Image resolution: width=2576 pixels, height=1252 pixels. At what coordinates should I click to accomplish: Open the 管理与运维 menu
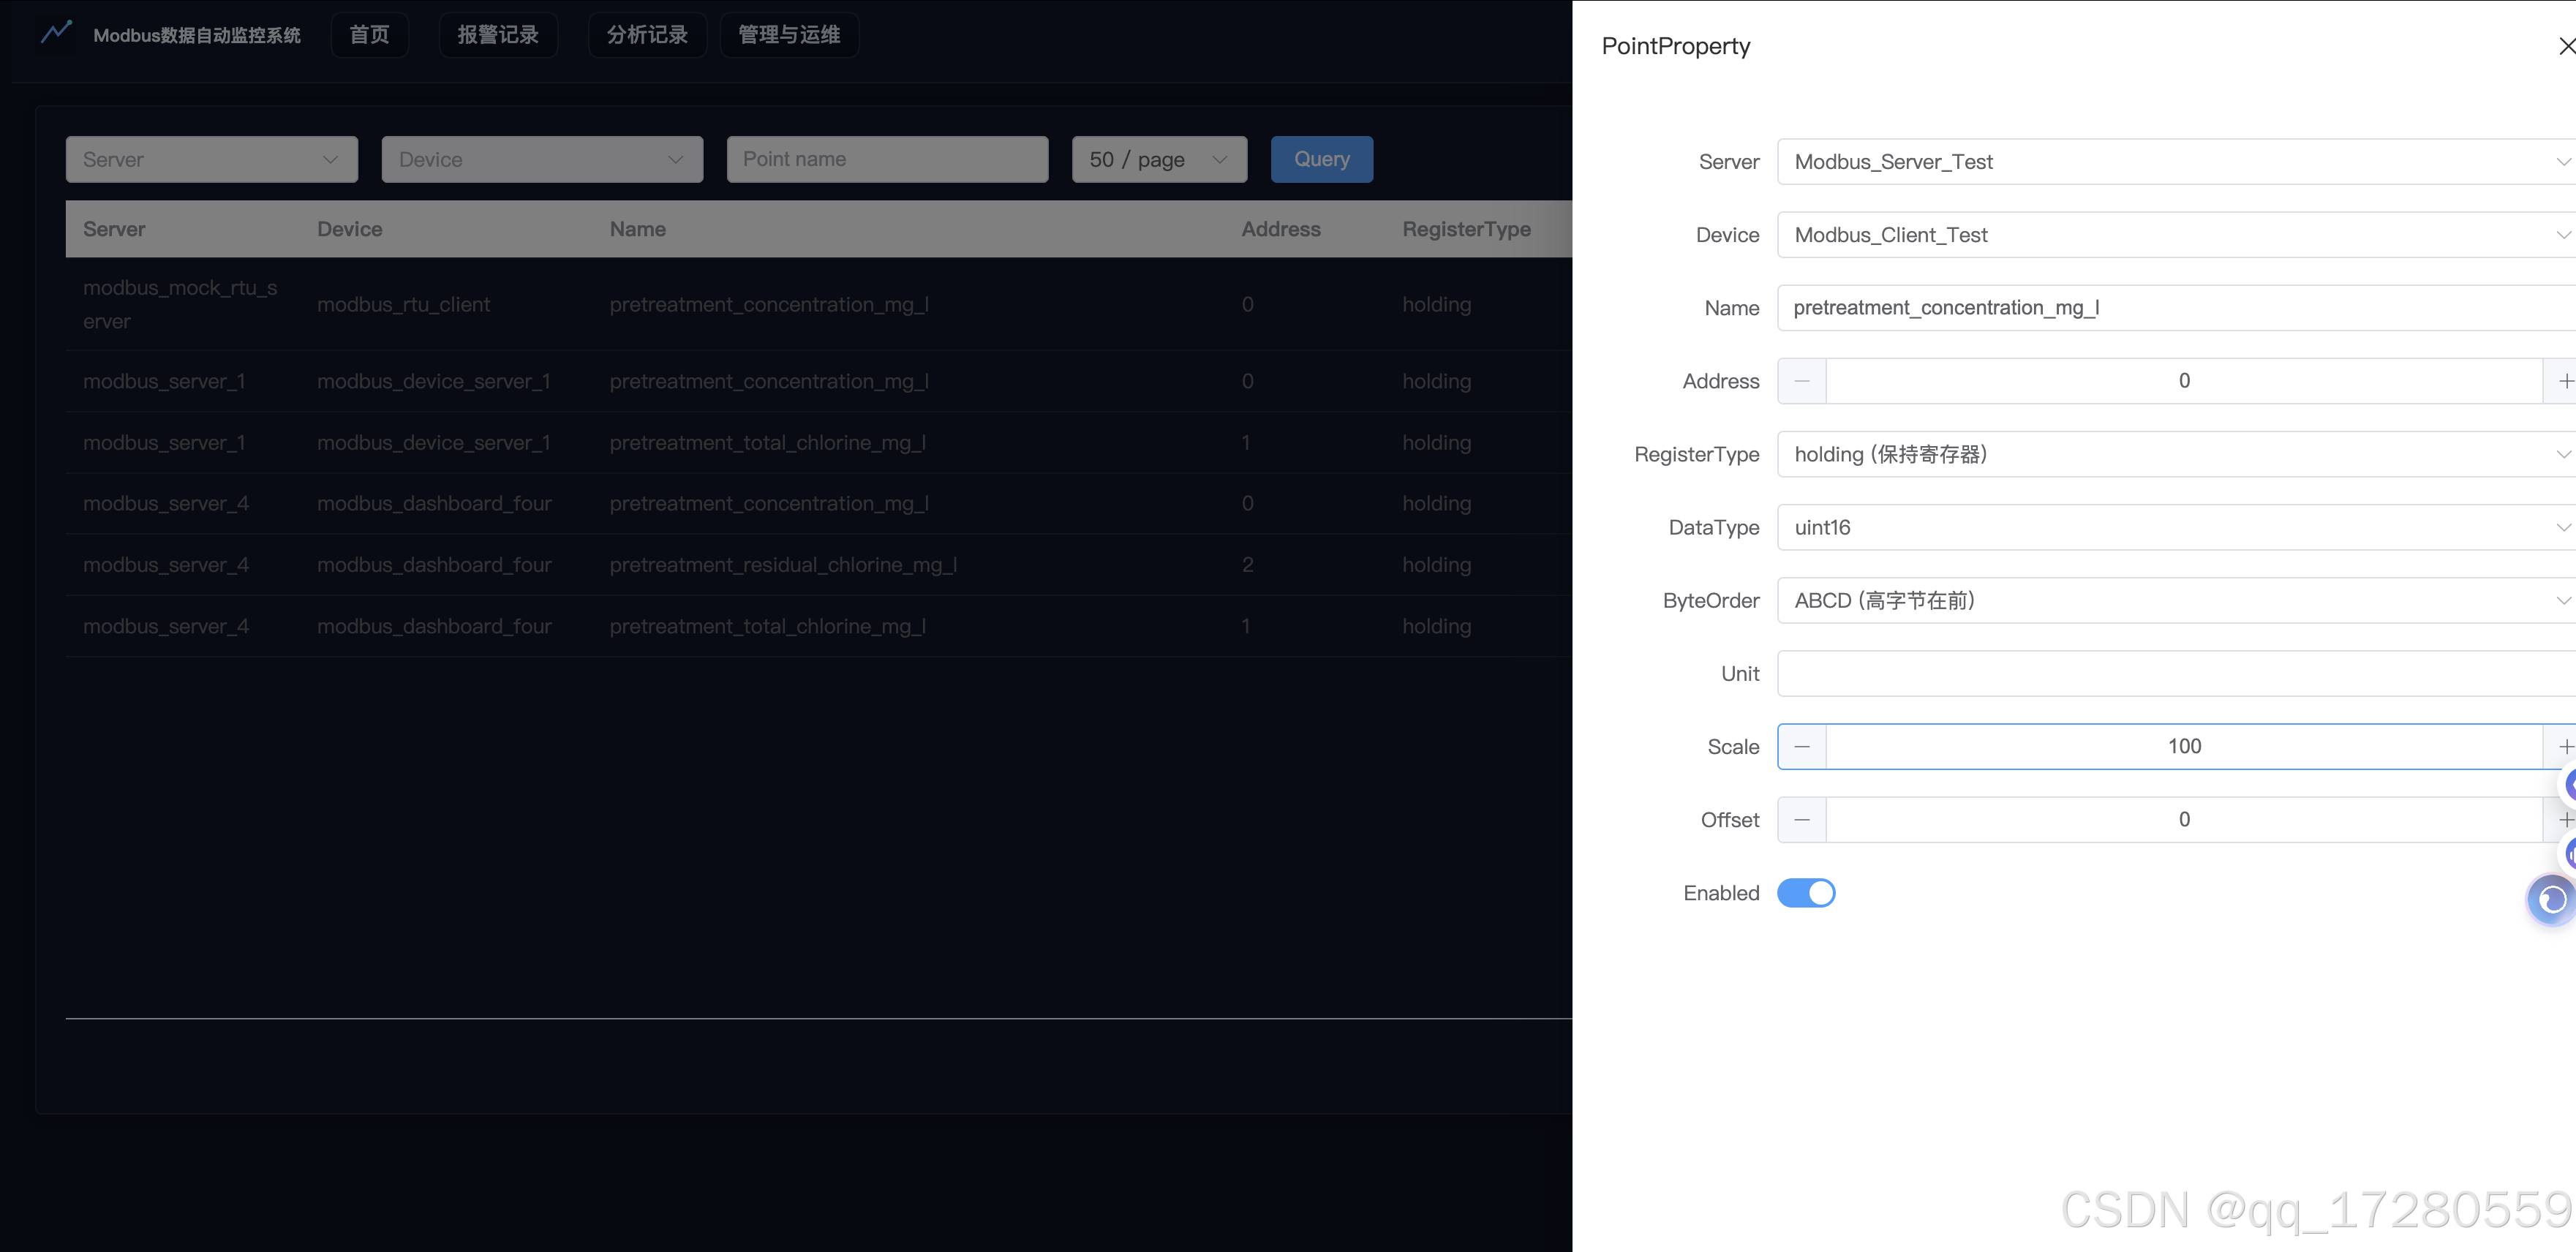point(788,35)
